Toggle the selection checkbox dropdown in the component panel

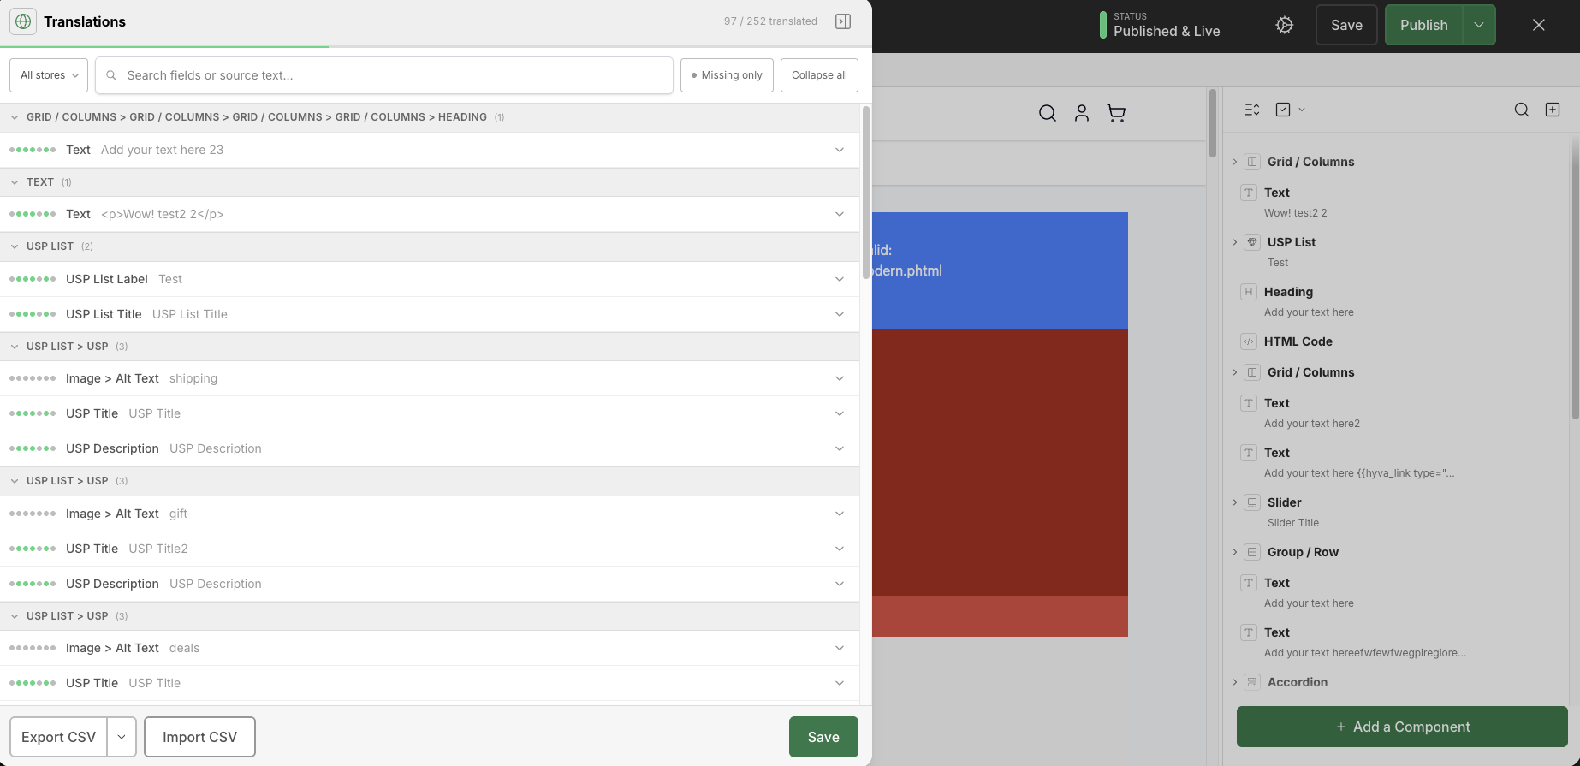pos(1290,110)
